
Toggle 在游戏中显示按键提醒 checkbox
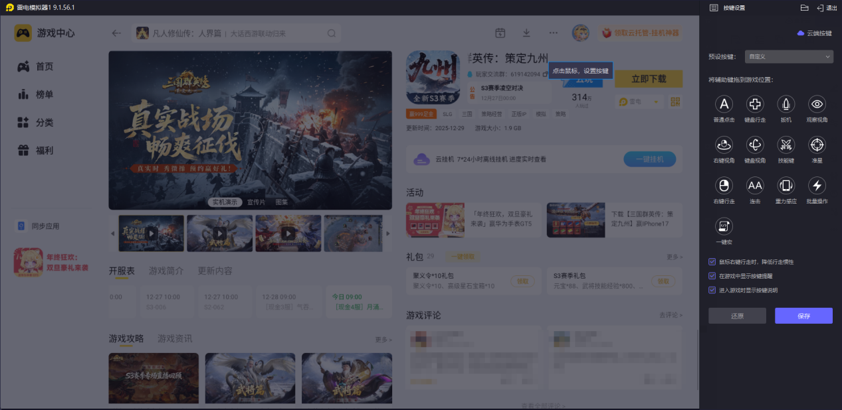coord(712,275)
